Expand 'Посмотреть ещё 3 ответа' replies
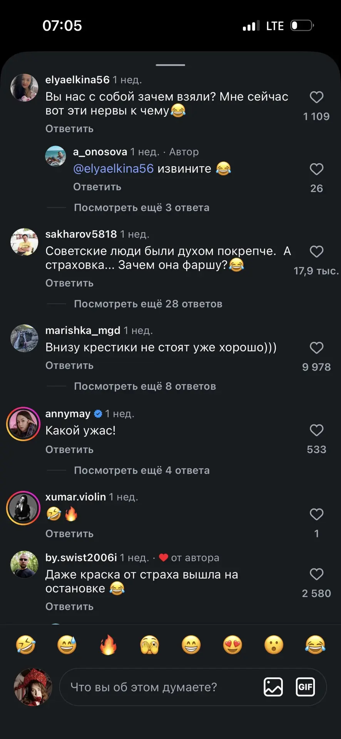 (x=142, y=207)
